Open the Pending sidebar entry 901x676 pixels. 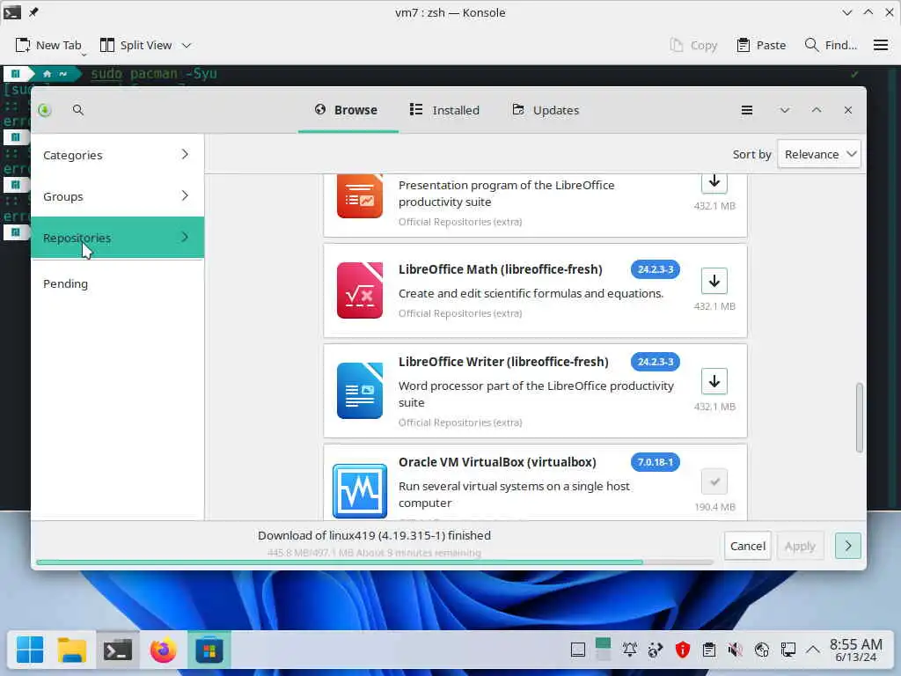117,283
